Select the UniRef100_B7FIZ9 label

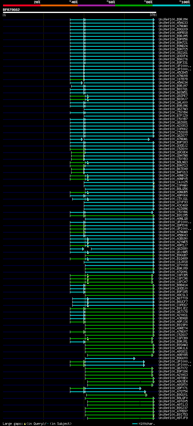click(x=173, y=116)
